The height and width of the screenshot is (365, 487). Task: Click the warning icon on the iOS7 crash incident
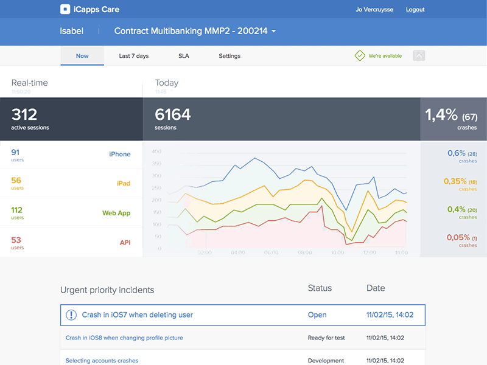[x=71, y=315]
